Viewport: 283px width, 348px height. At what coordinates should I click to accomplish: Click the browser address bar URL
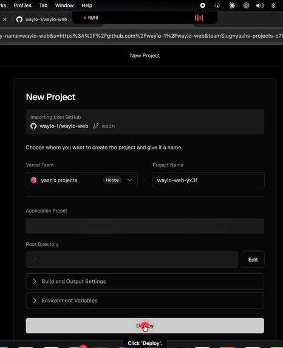(141, 36)
